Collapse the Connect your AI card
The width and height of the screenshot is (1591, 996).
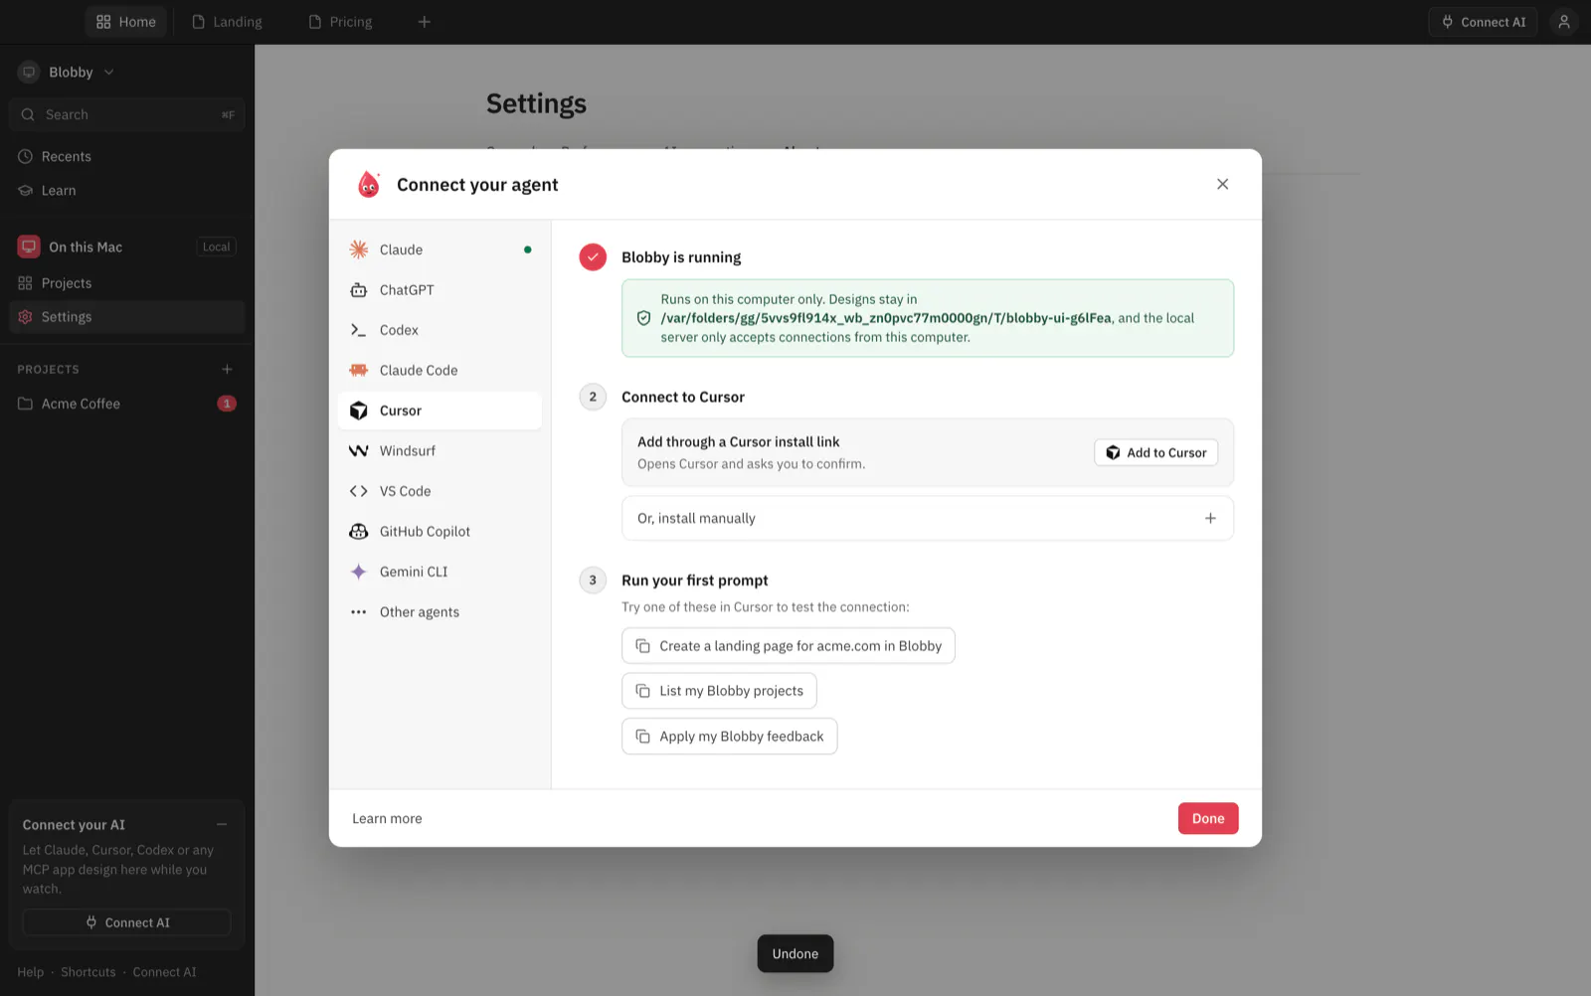click(x=222, y=824)
